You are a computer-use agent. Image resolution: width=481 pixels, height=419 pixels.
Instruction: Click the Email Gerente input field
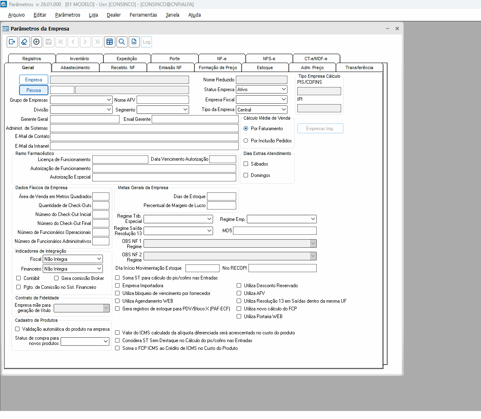(195, 119)
